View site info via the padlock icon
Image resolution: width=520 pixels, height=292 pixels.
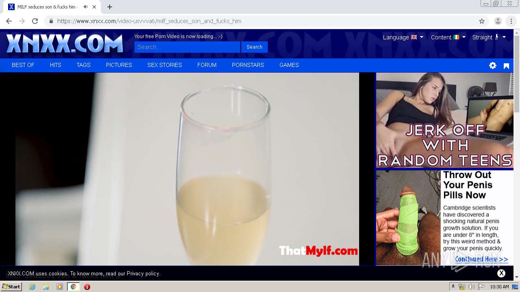point(51,21)
